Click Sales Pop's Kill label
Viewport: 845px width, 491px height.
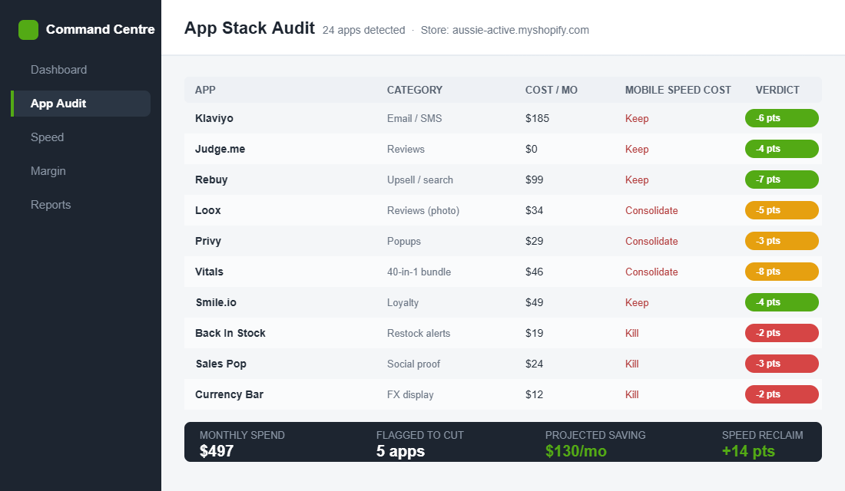pos(631,364)
